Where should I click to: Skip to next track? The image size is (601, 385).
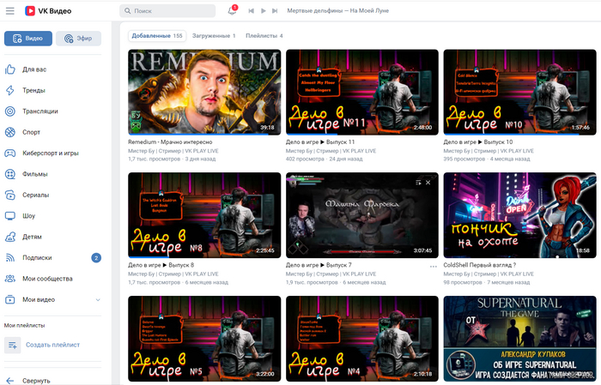click(275, 10)
